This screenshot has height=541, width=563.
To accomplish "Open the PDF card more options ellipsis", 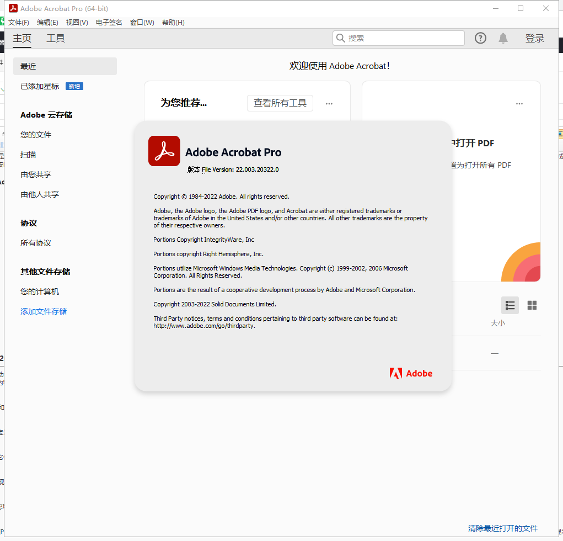I will pyautogui.click(x=519, y=104).
